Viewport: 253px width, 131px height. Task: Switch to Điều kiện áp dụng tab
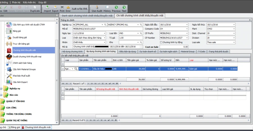tap(128, 52)
